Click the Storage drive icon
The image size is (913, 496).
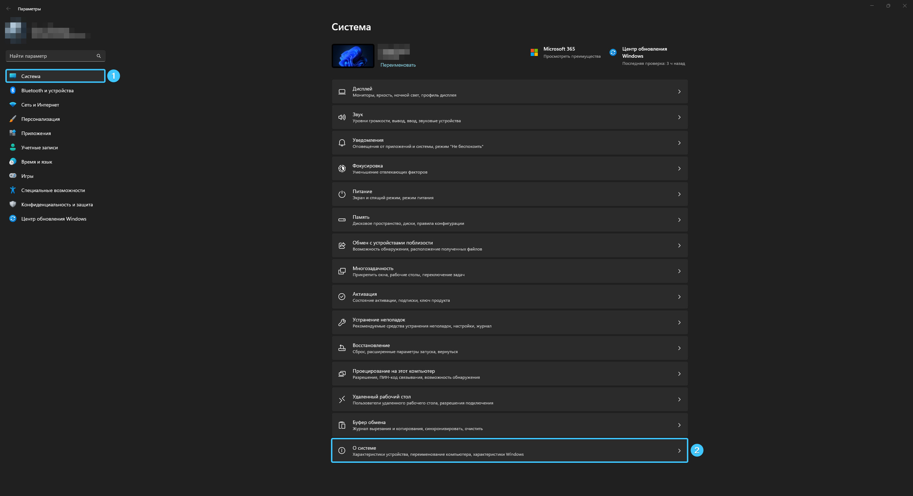[x=342, y=220]
